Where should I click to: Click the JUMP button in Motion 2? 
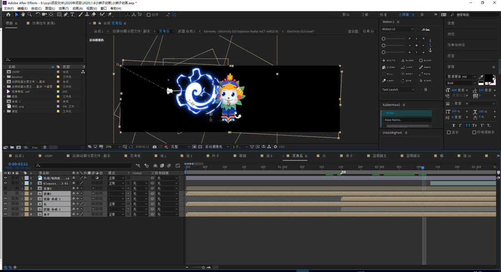click(x=407, y=67)
